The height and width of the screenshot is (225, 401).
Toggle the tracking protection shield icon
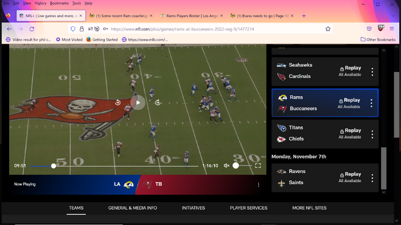(x=73, y=29)
